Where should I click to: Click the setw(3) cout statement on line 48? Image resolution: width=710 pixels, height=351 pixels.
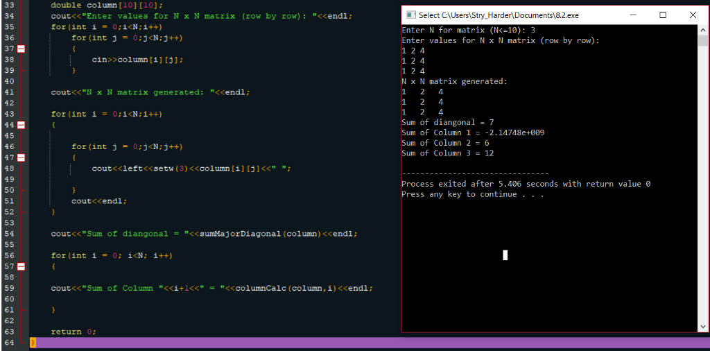pos(191,169)
